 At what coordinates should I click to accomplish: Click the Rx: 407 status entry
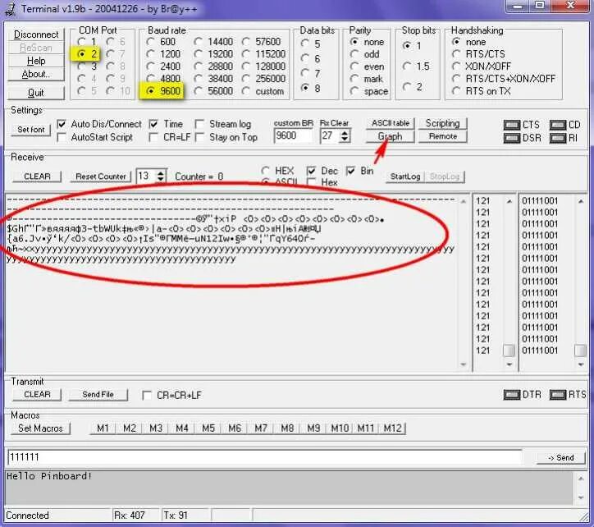[x=130, y=516]
